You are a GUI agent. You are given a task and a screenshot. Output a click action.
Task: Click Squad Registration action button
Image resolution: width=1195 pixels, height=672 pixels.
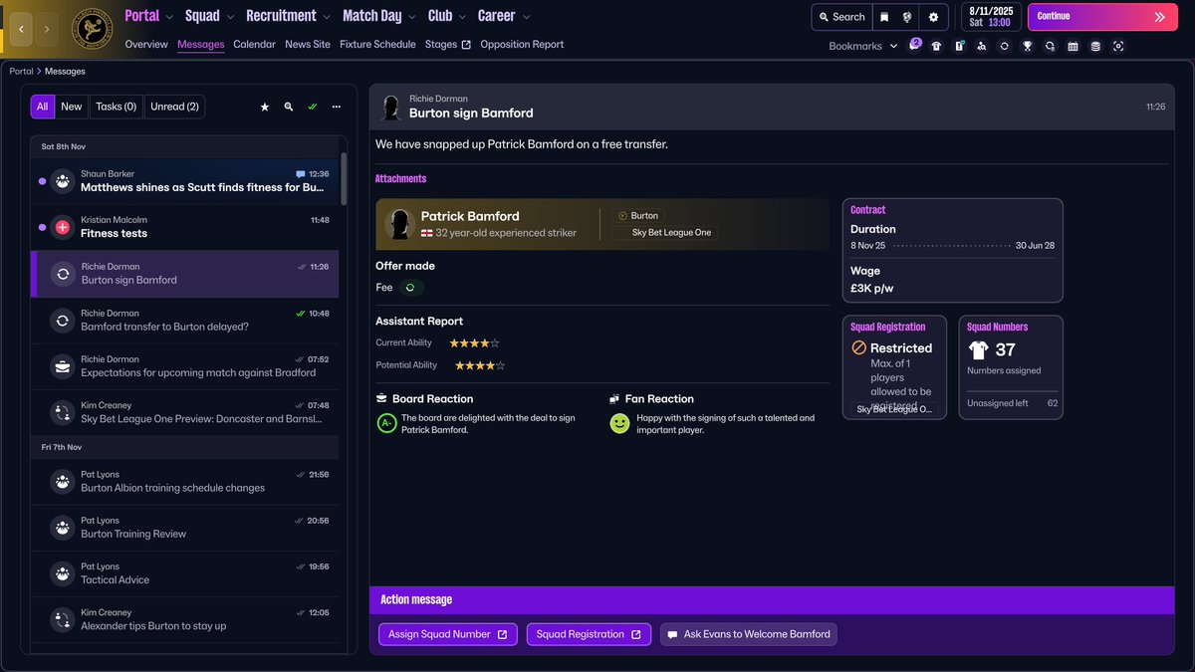tap(589, 634)
